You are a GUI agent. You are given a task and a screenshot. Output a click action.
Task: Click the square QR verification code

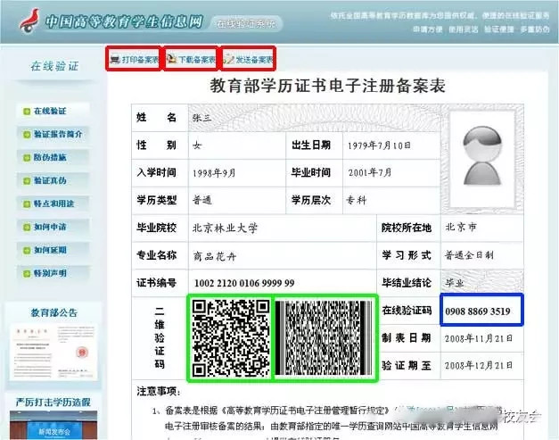[x=231, y=338]
